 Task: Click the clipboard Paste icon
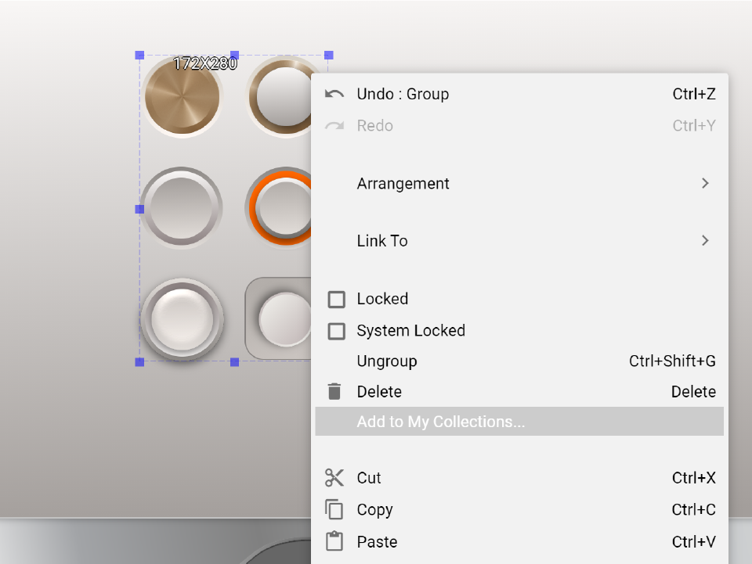(x=334, y=541)
